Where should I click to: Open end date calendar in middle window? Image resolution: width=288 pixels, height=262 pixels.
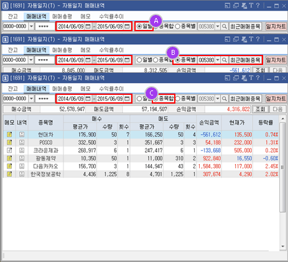click(x=127, y=60)
